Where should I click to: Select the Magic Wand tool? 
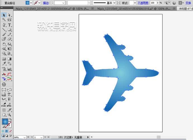coord(4,19)
